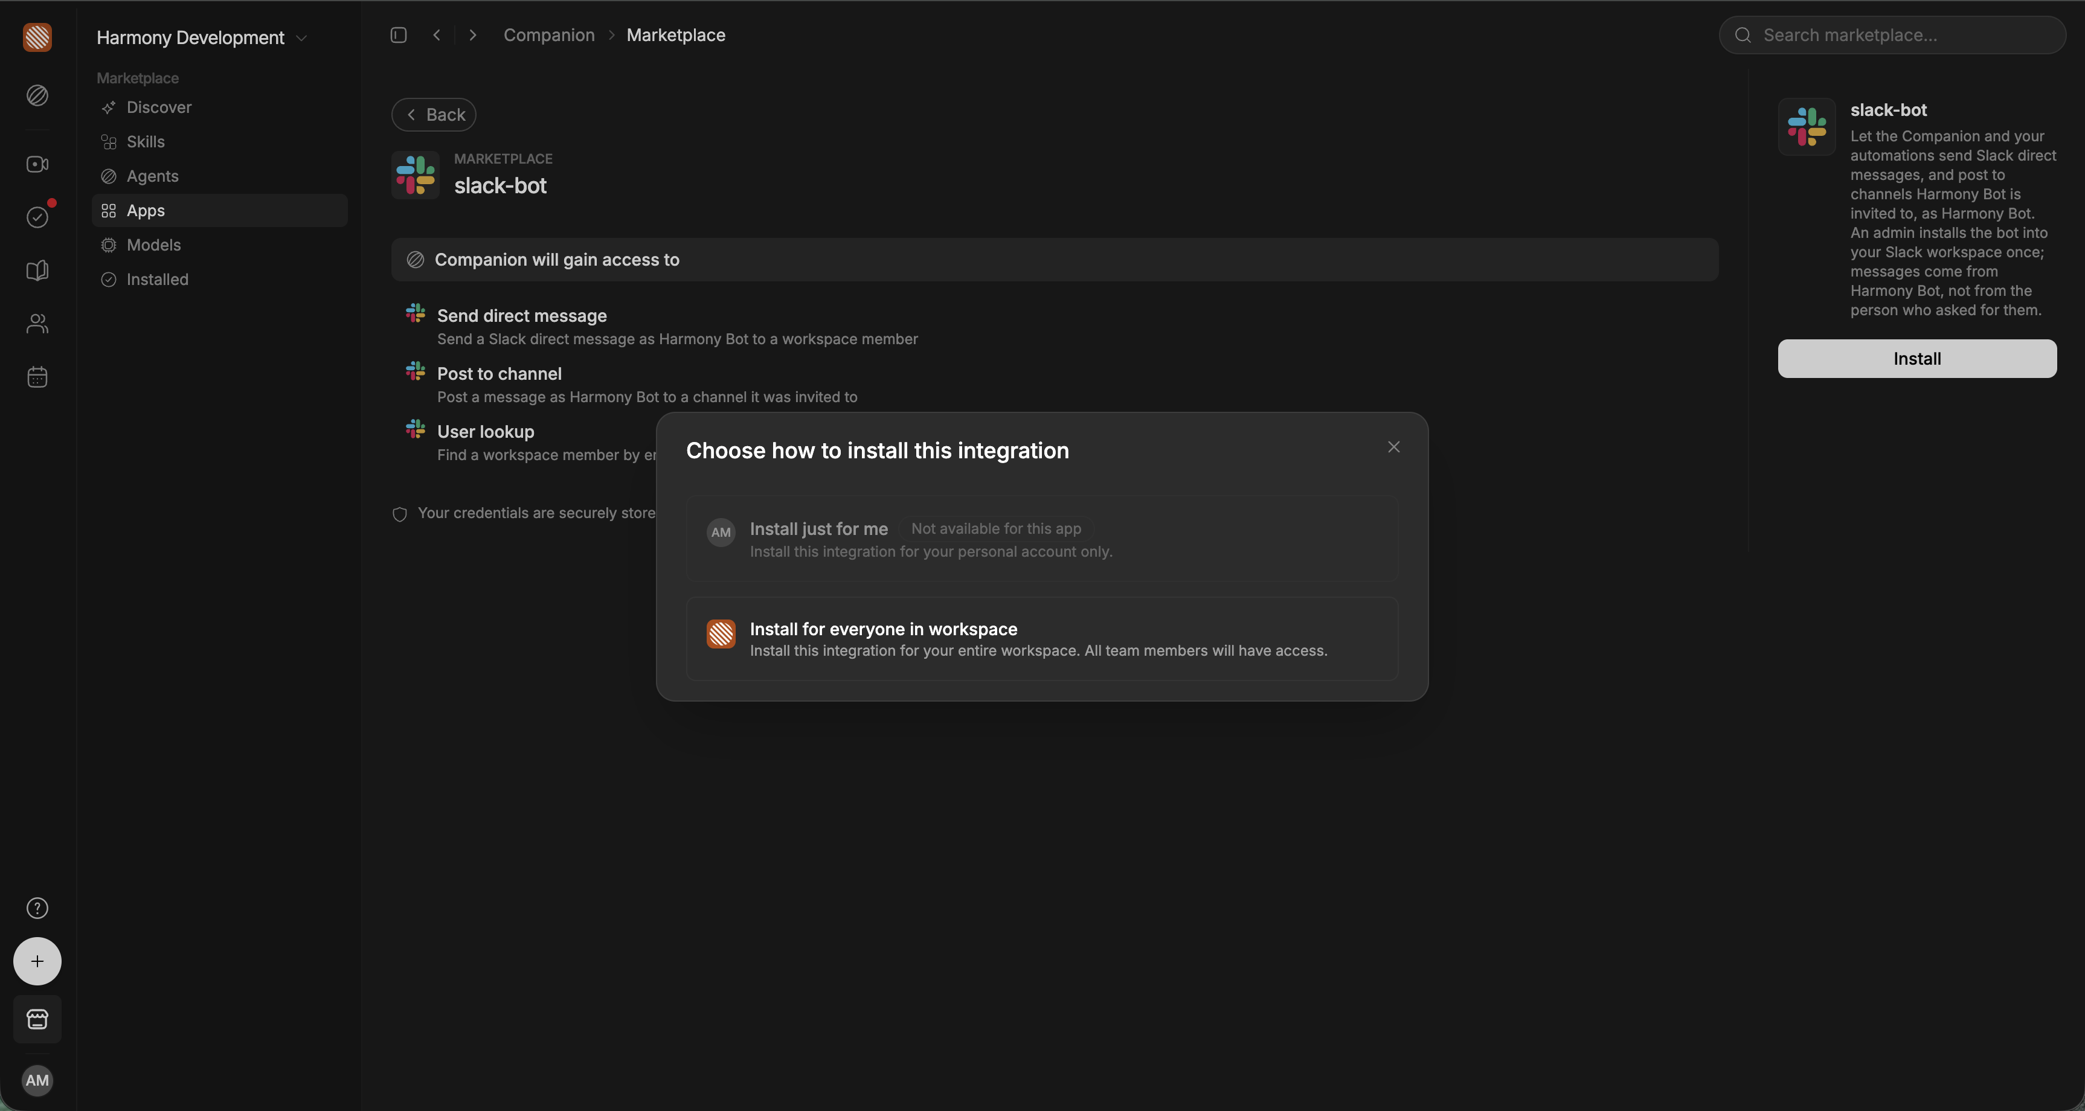This screenshot has height=1111, width=2085.
Task: Open the calendar icon in left rail
Action: point(37,377)
